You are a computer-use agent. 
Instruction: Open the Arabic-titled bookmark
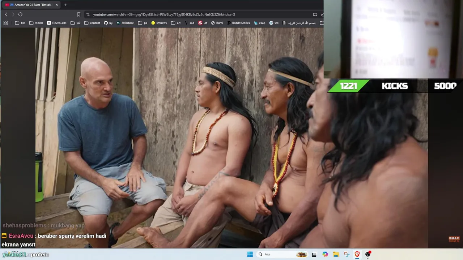pyautogui.click(x=299, y=23)
